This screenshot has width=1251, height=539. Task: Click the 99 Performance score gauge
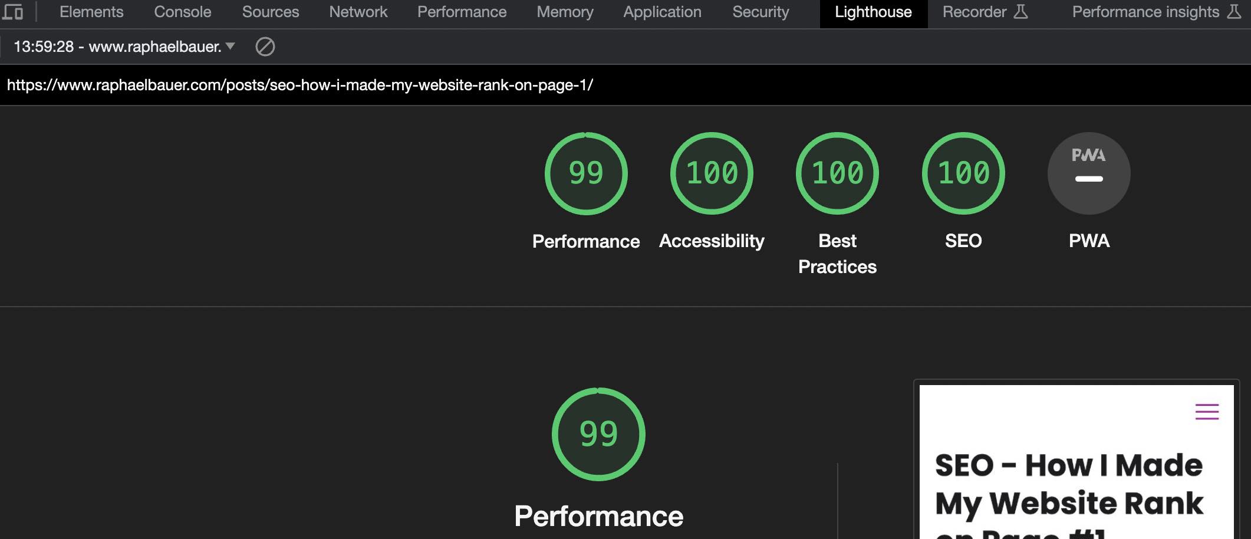tap(586, 173)
